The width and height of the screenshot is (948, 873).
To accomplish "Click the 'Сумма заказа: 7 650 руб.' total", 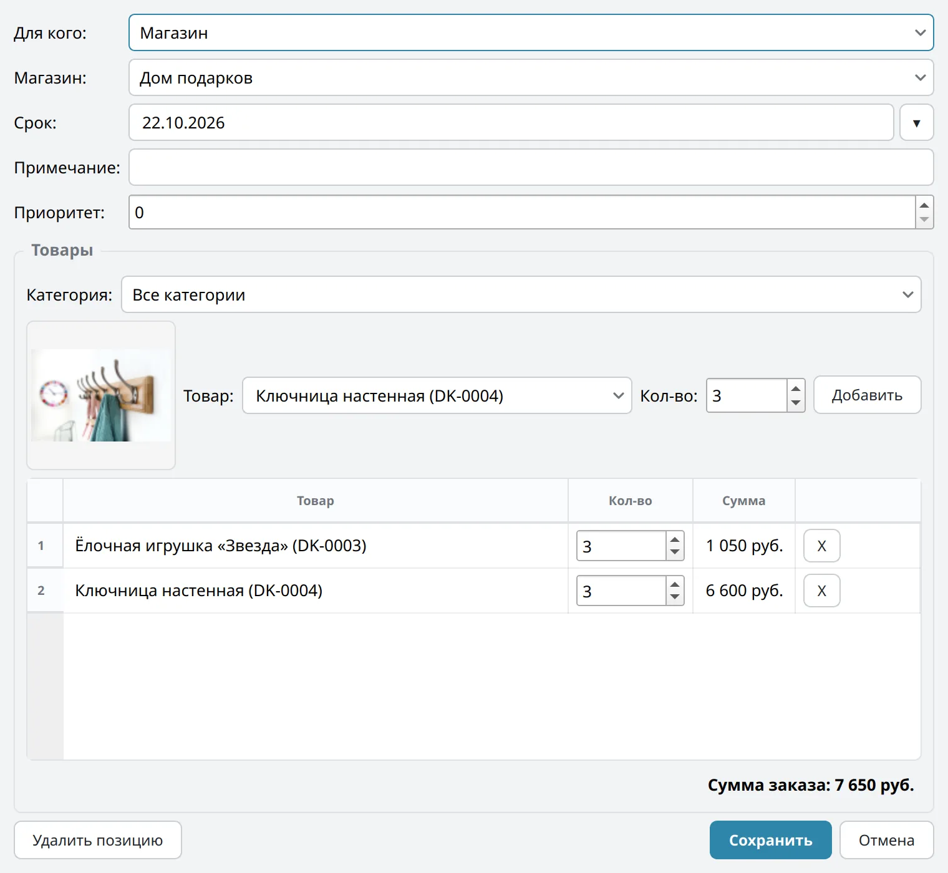I will coord(811,785).
